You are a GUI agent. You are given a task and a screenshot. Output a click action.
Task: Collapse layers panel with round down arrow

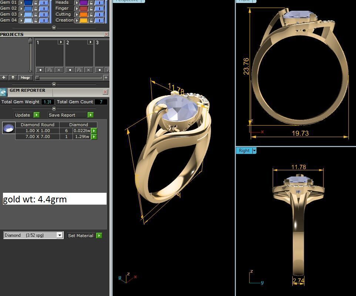[54, 28]
